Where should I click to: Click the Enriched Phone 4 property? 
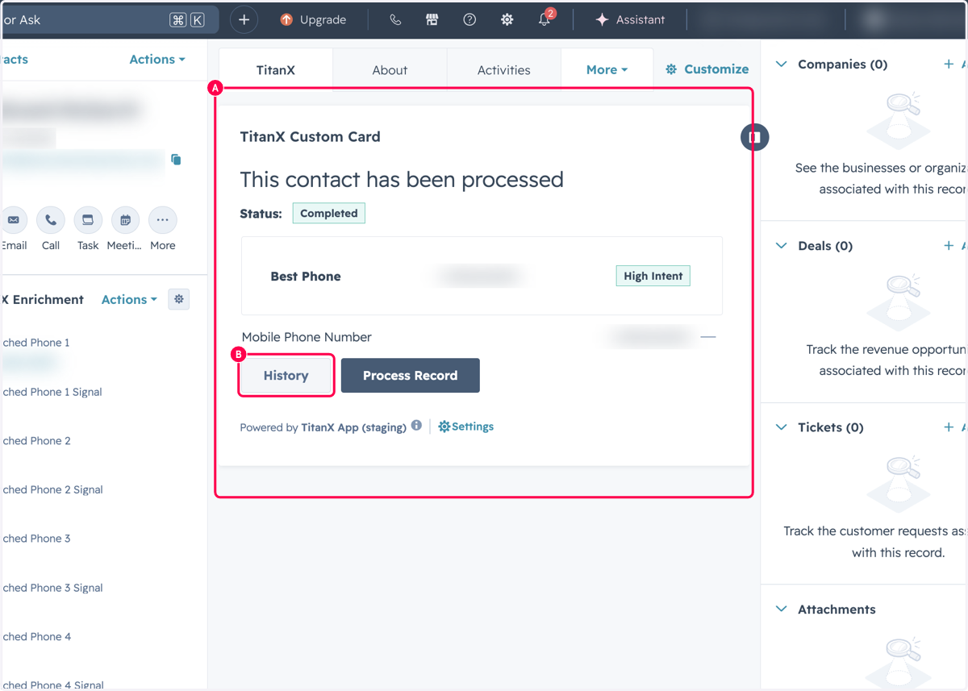(35, 637)
